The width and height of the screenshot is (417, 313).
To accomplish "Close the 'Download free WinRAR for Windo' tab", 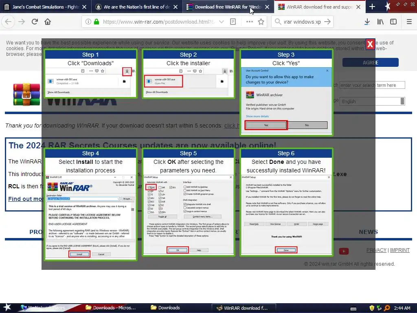I will (x=267, y=7).
